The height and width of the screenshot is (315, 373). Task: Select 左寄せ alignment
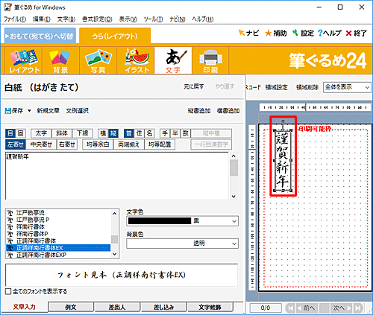coord(16,144)
